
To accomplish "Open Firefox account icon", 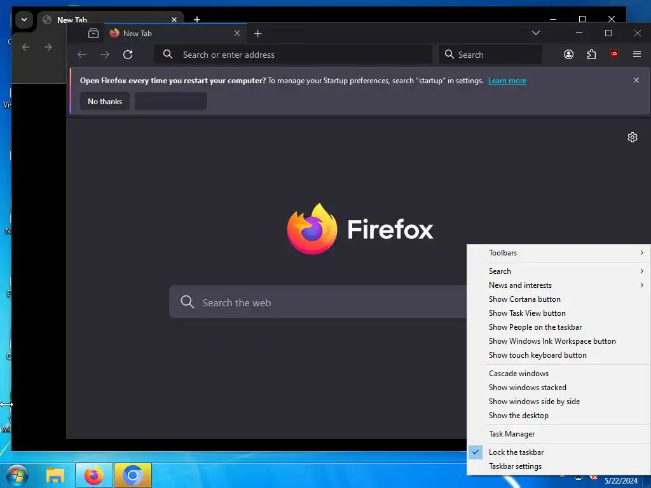I will tap(568, 55).
